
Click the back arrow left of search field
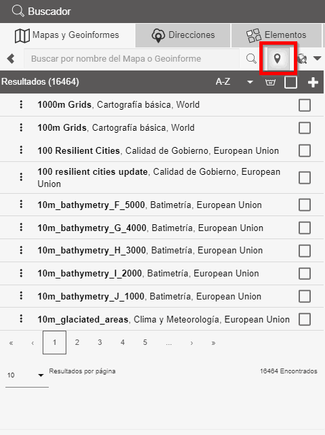click(x=11, y=59)
